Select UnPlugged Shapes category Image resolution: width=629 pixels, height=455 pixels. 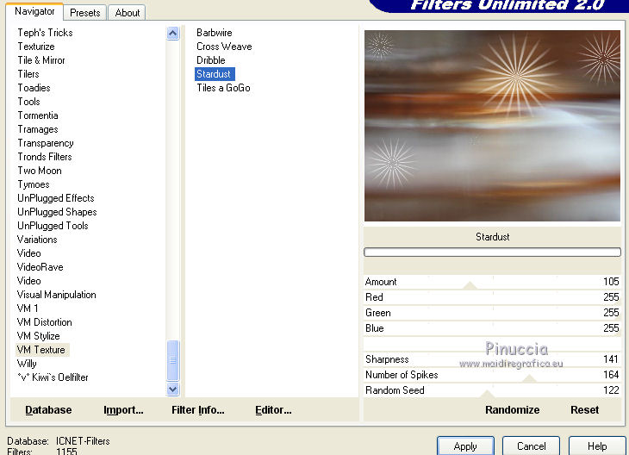pos(57,212)
